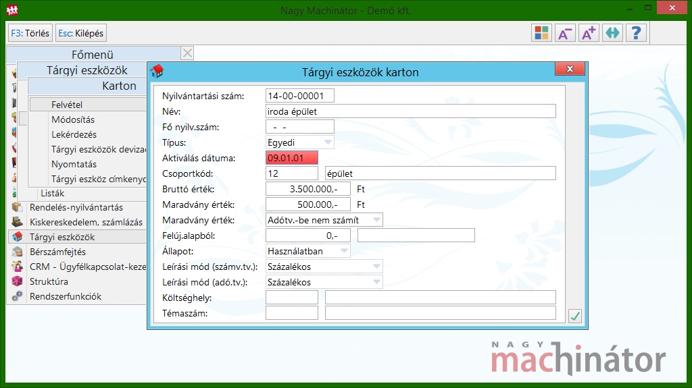Close the Főmenü panel with X
The height and width of the screenshot is (388, 692).
[x=188, y=53]
